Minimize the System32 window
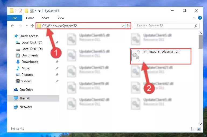This screenshot has height=137, width=207. coord(172,10)
